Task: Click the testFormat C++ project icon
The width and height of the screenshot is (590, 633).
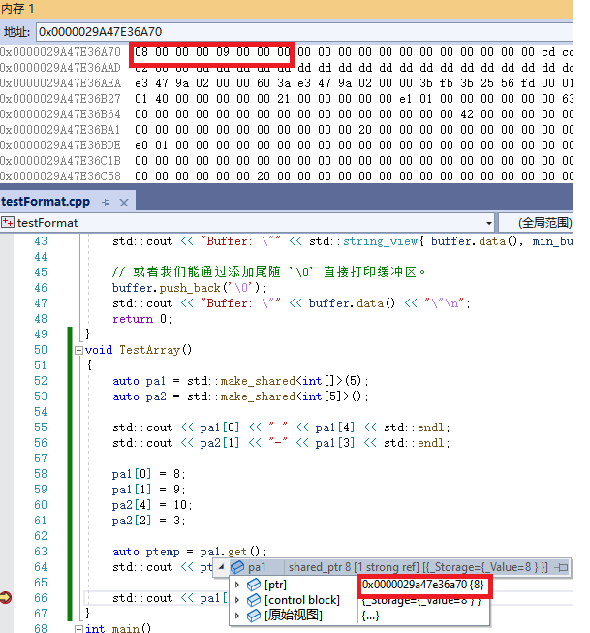Action: 8,222
